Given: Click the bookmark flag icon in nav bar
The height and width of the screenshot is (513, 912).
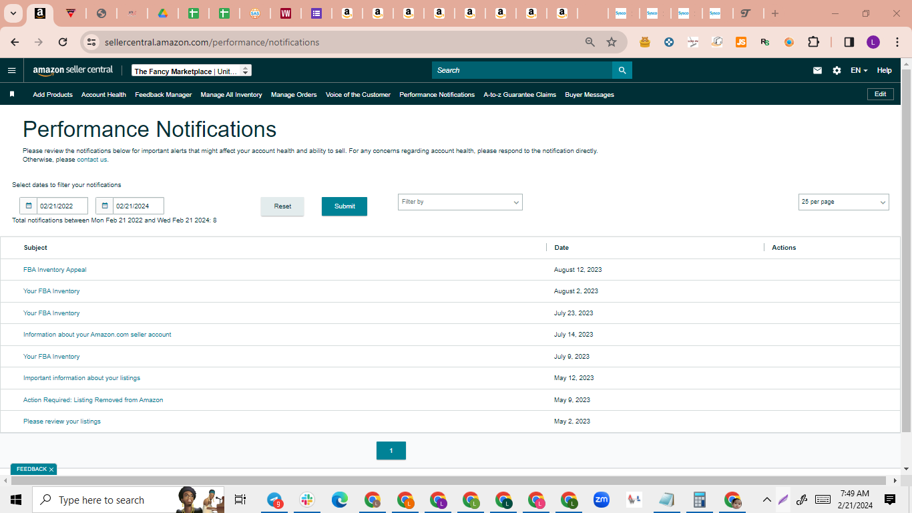Looking at the screenshot, I should (x=12, y=94).
